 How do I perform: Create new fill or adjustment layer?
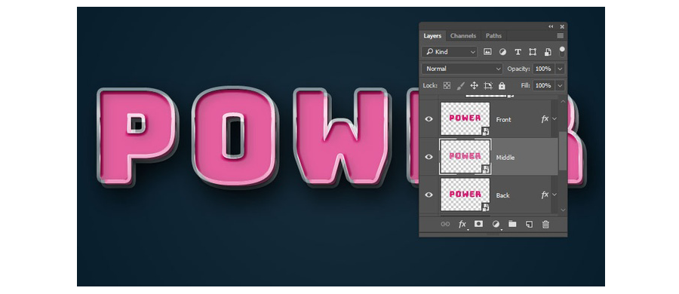pyautogui.click(x=496, y=224)
